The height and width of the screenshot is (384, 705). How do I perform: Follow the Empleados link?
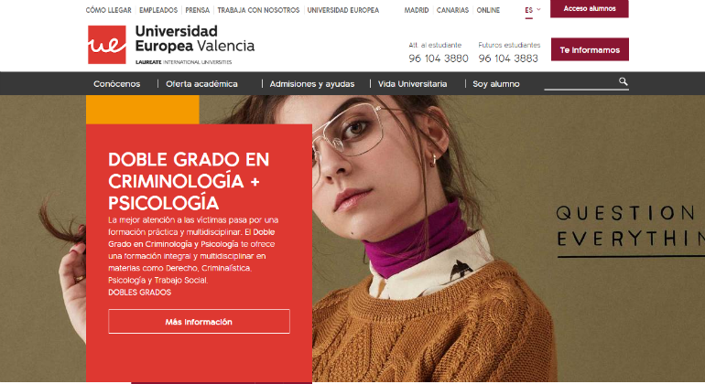coord(158,10)
